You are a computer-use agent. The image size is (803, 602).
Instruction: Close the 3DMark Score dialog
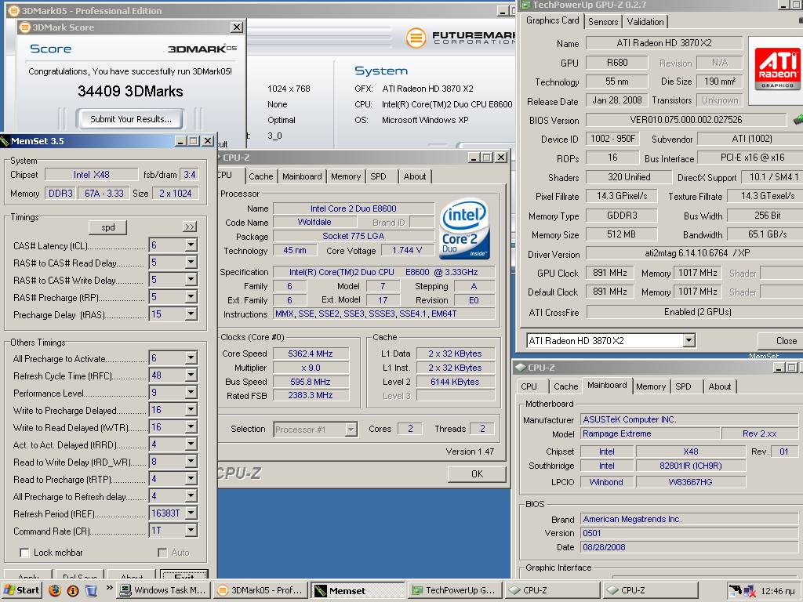point(237,27)
